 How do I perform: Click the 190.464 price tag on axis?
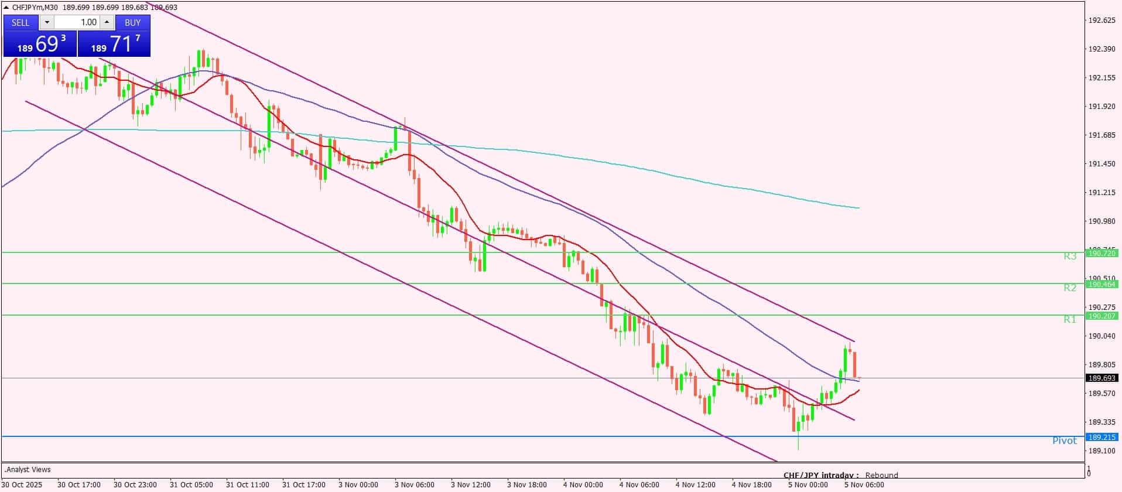[x=1102, y=284]
